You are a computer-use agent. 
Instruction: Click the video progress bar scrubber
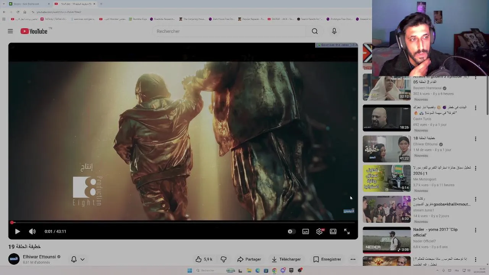[12, 222]
